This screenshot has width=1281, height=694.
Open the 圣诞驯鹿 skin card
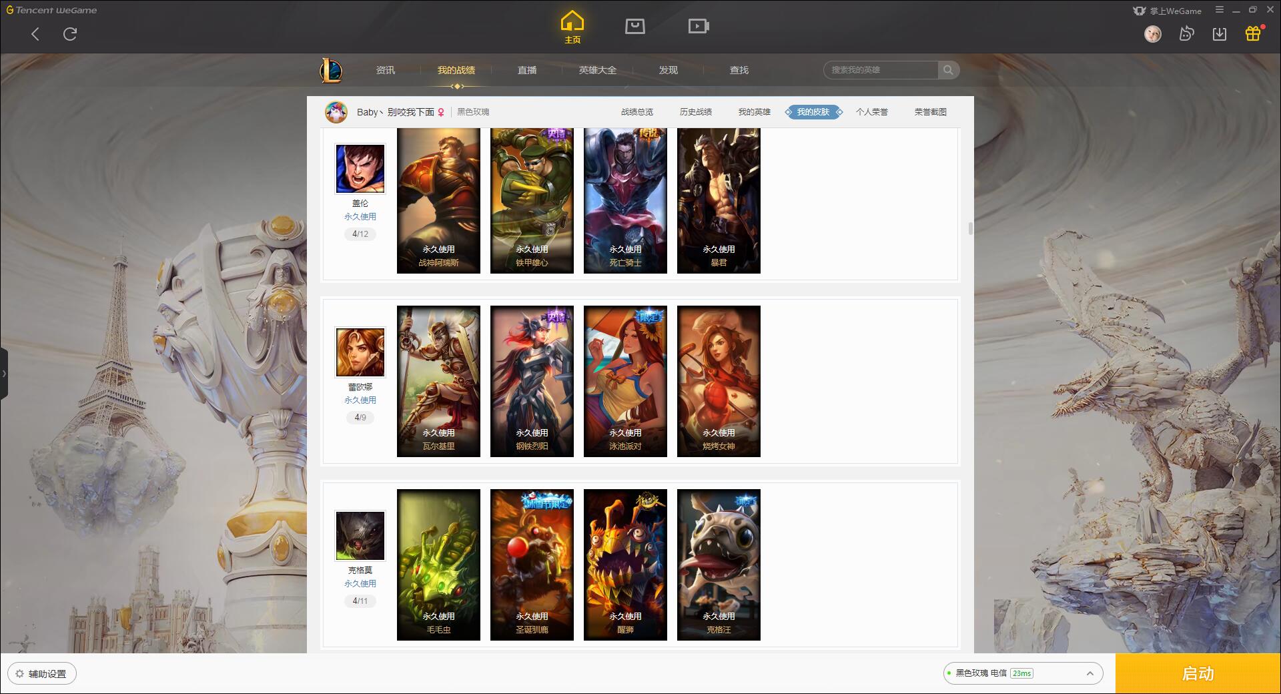[x=532, y=565]
